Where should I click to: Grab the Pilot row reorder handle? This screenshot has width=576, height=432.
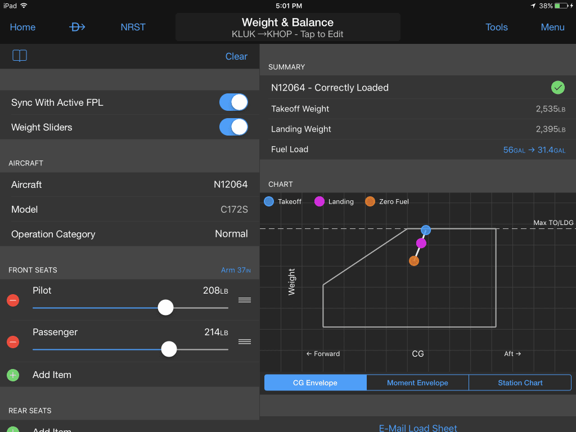(x=244, y=300)
